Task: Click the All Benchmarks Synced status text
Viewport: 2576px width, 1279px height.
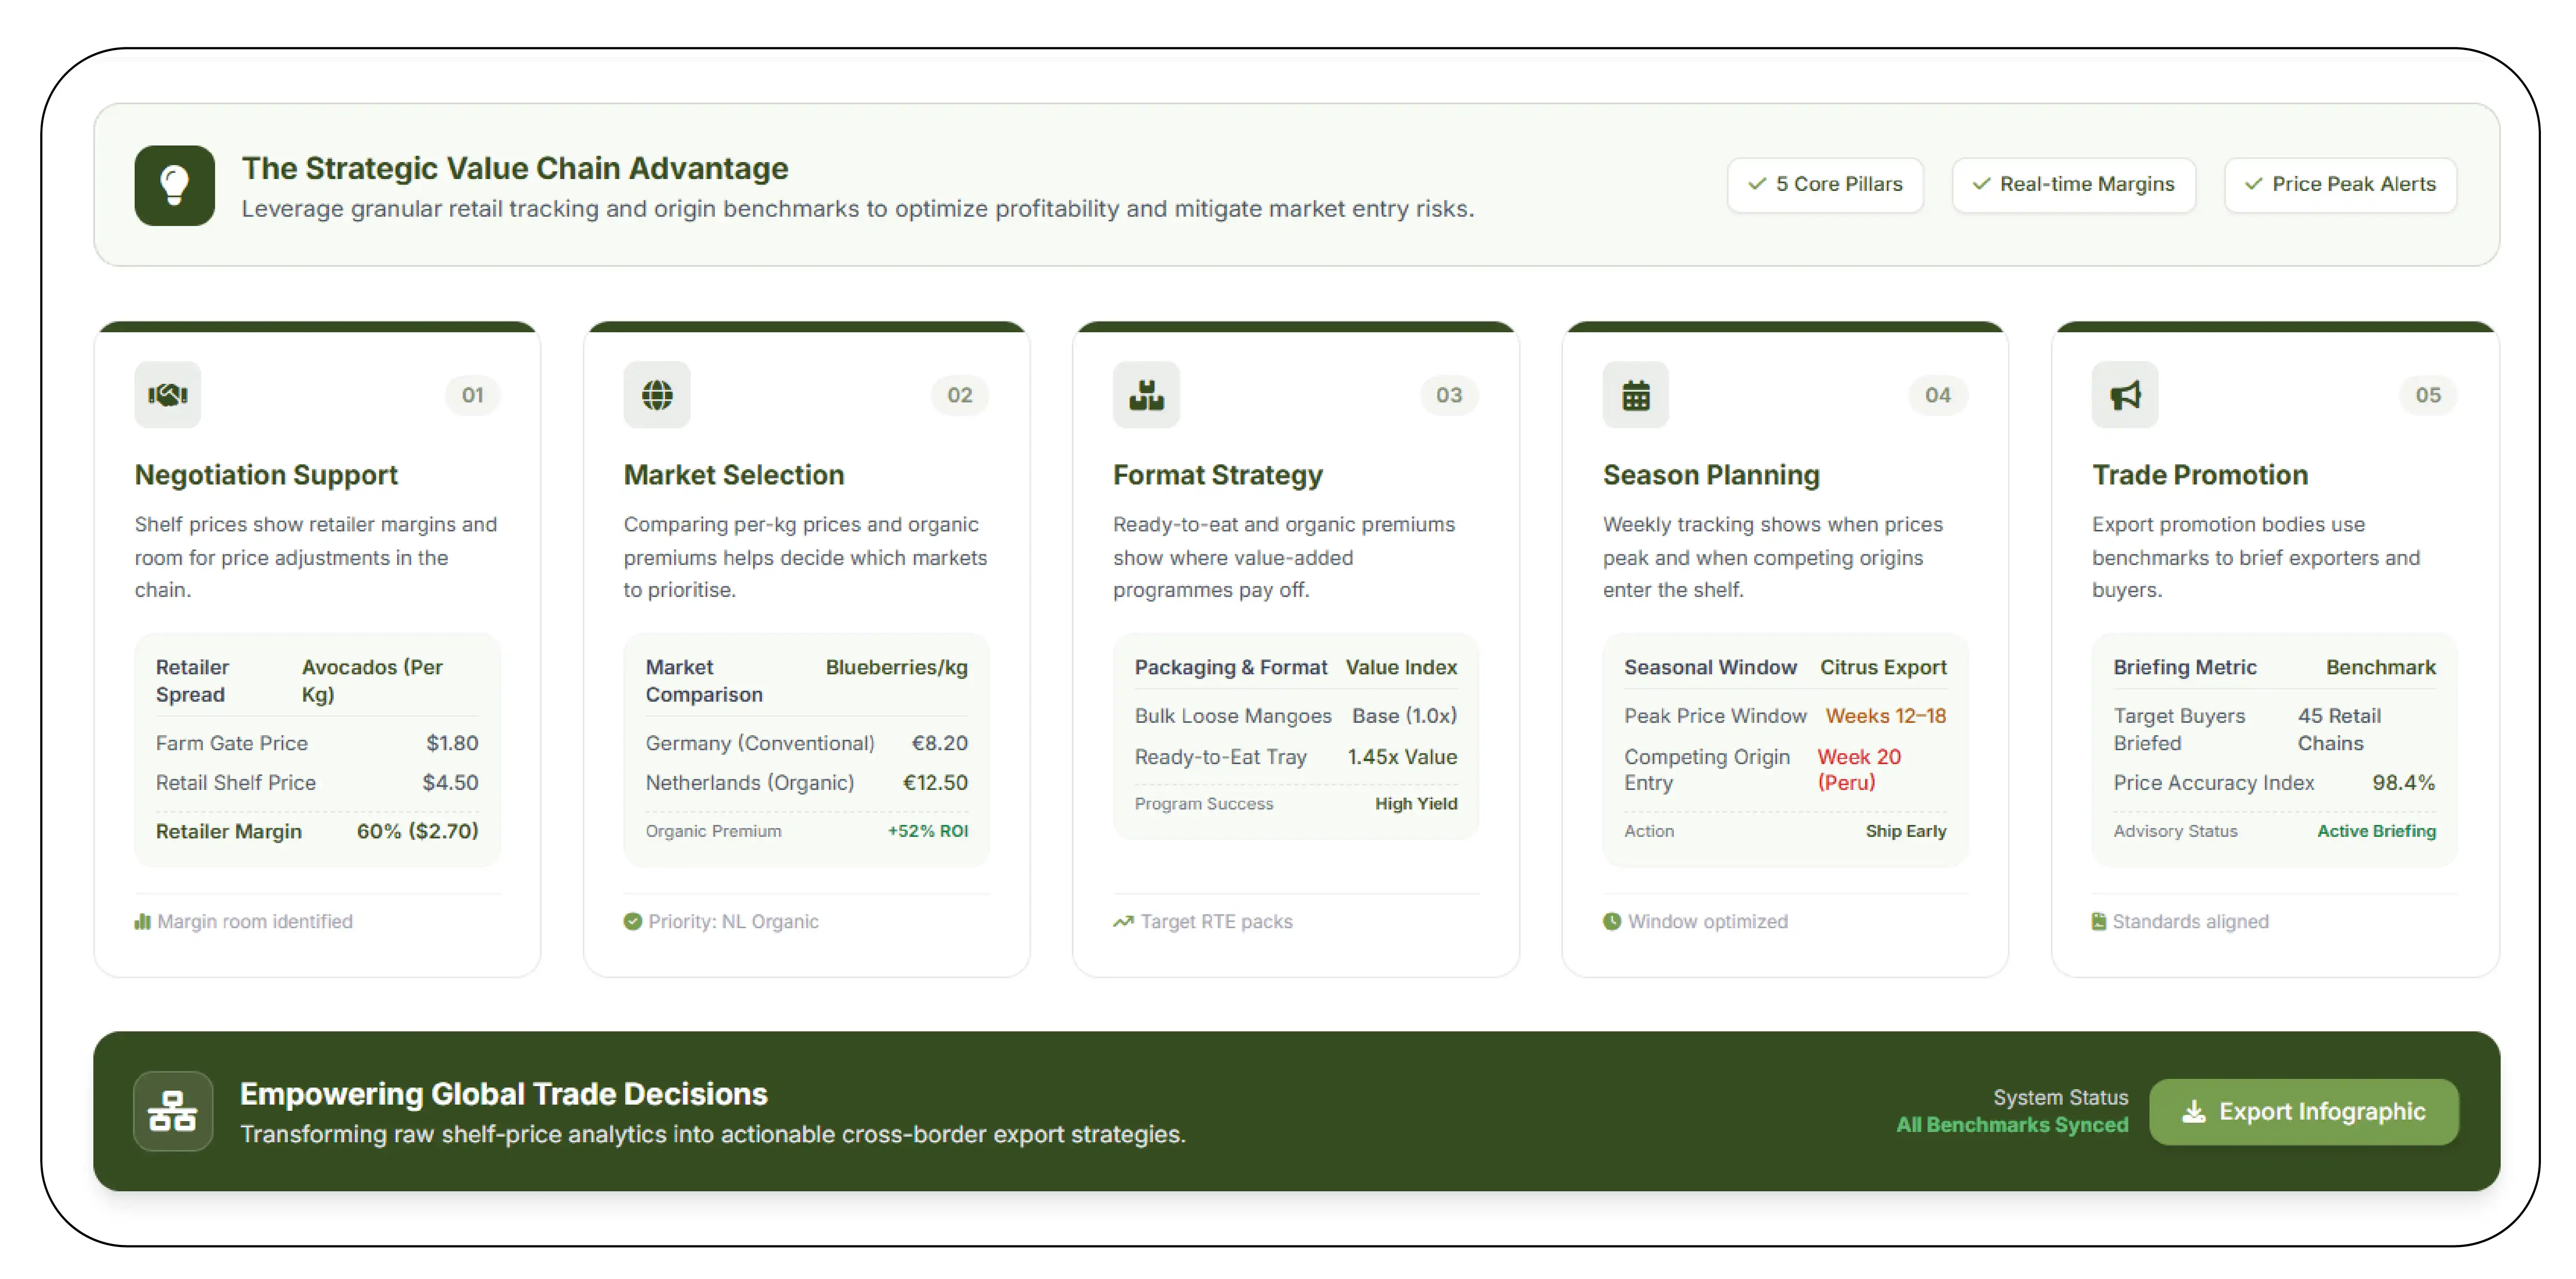Action: (2012, 1125)
